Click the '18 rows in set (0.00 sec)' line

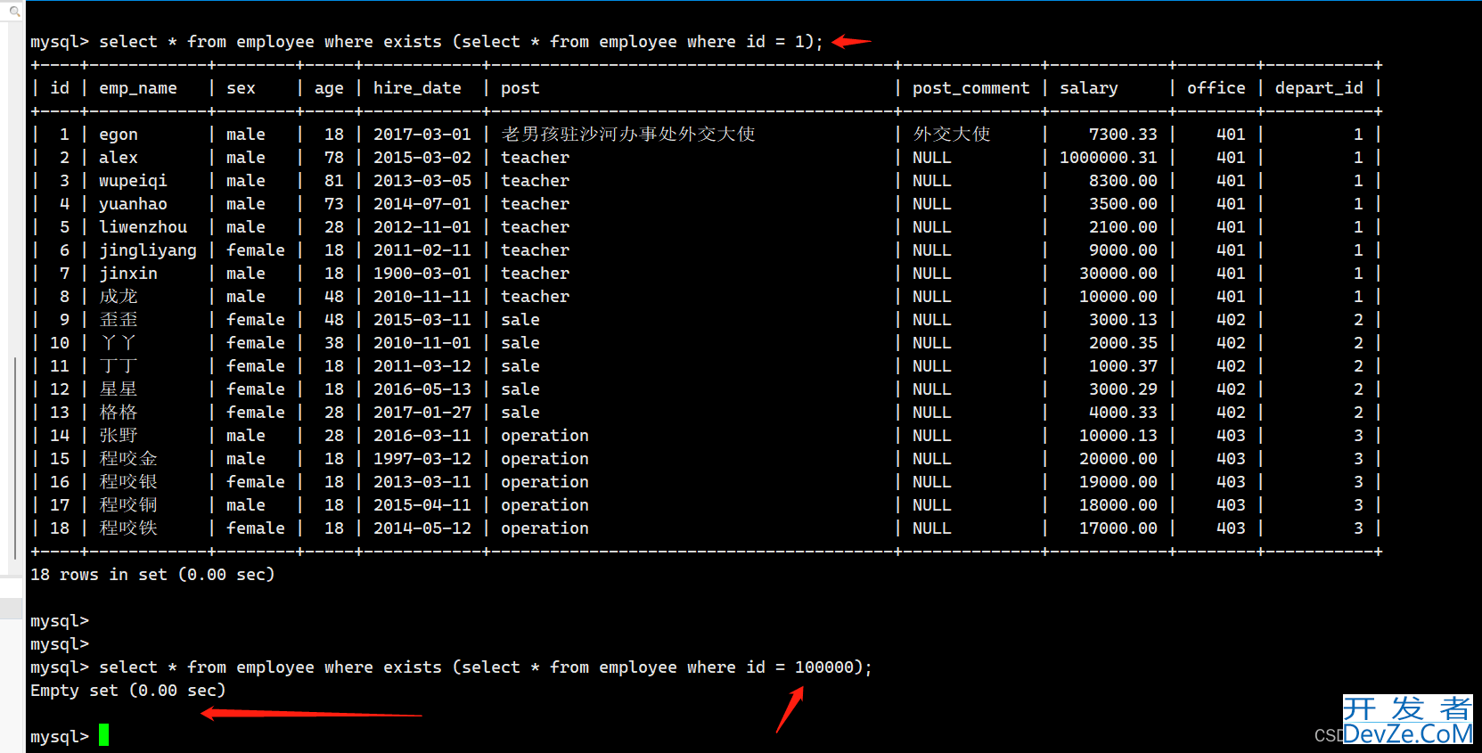click(x=152, y=575)
